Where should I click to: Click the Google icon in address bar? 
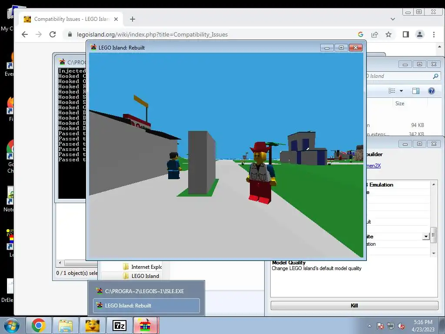[360, 35]
